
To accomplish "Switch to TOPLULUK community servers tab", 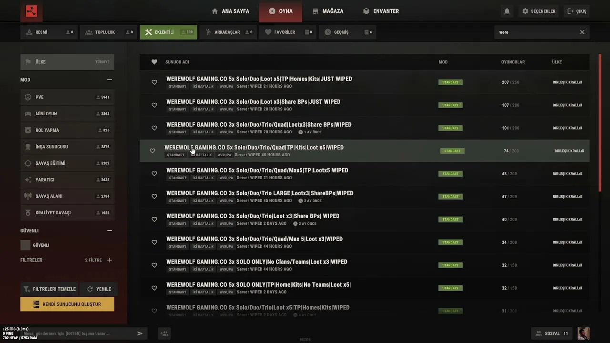I will (x=109, y=32).
